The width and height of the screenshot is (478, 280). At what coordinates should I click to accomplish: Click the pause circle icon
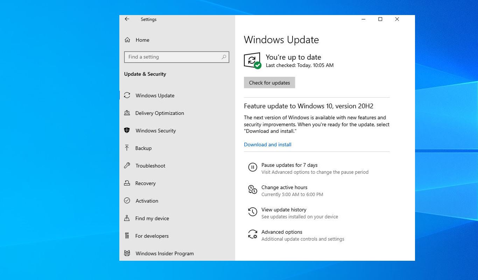tap(253, 167)
